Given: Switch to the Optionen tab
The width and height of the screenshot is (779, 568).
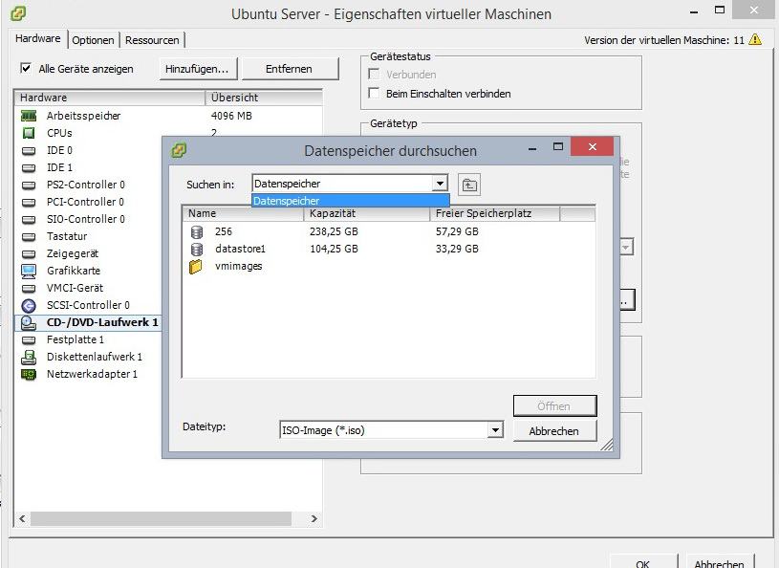Looking at the screenshot, I should [x=93, y=40].
